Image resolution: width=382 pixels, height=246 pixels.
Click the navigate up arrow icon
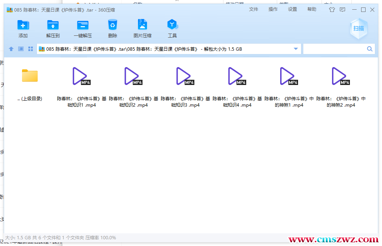click(11, 48)
